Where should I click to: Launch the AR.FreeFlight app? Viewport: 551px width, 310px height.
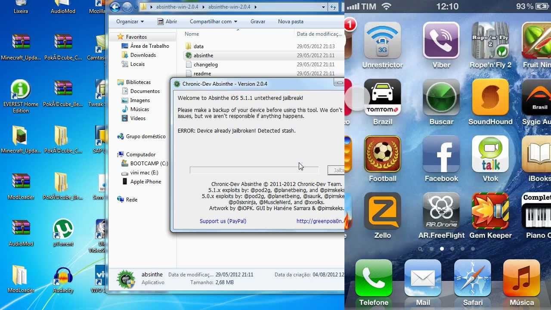tap(441, 211)
